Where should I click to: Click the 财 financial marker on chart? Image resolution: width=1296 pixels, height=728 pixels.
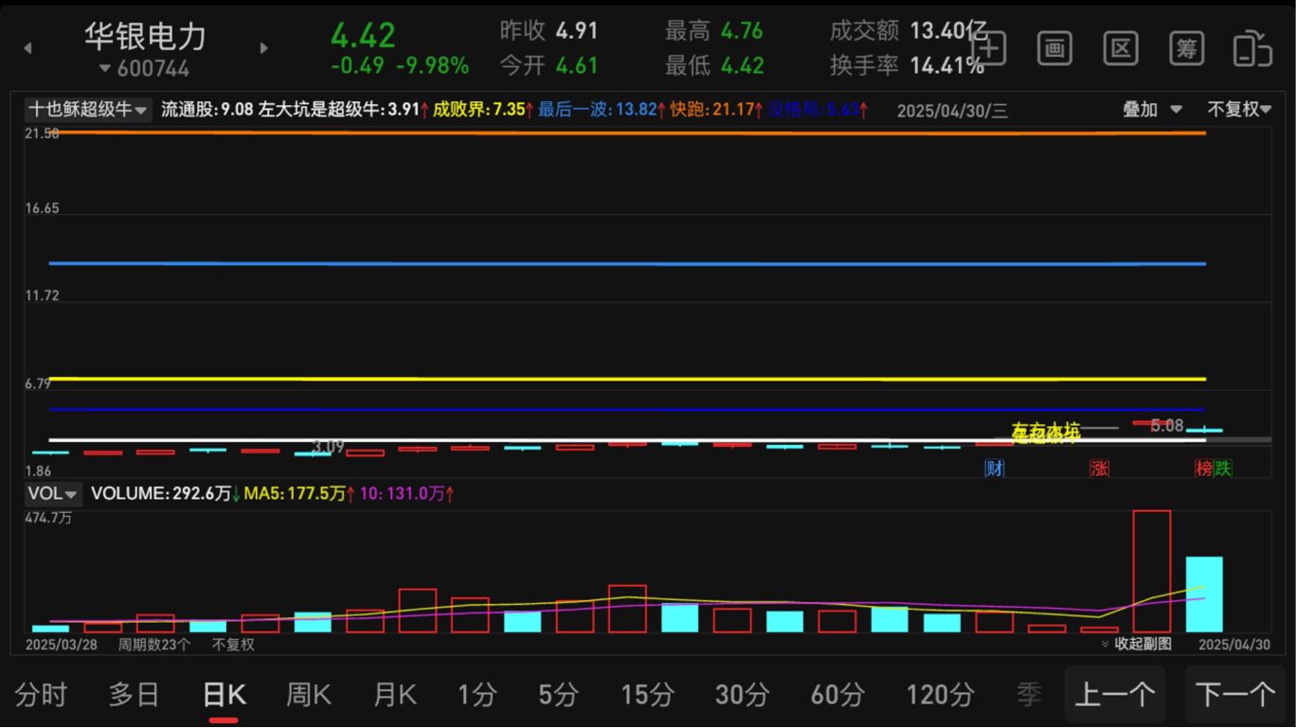point(995,468)
